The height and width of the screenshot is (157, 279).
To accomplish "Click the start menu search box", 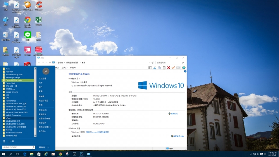I will (x=19, y=147).
